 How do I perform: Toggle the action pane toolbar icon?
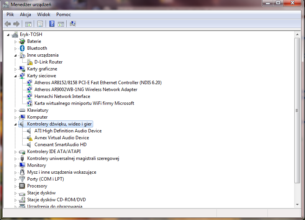(x=61, y=24)
